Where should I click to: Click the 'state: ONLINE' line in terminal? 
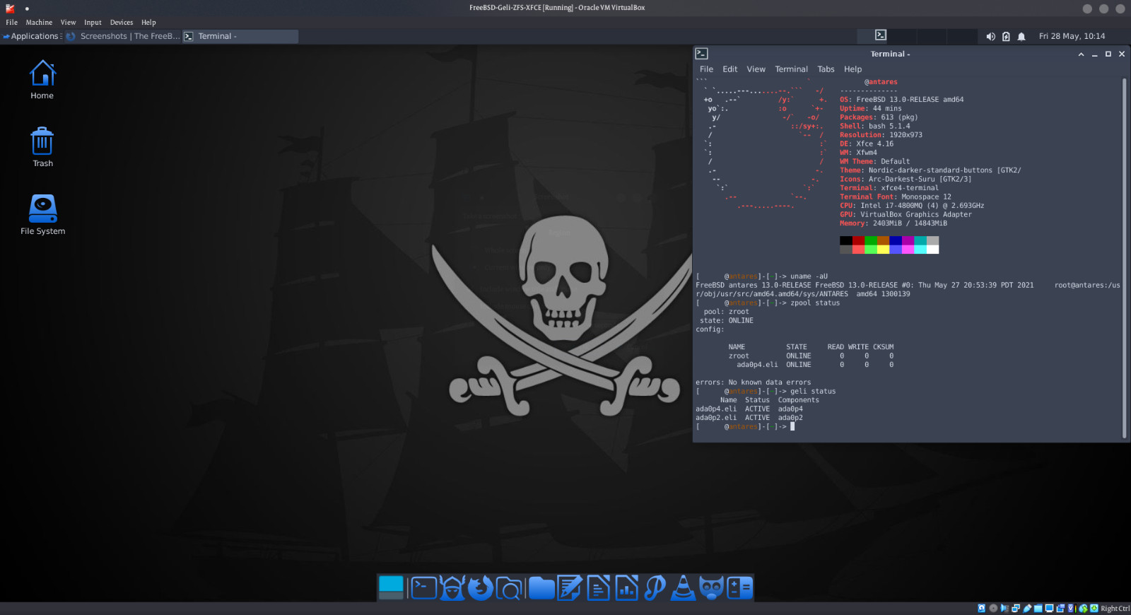click(x=727, y=321)
